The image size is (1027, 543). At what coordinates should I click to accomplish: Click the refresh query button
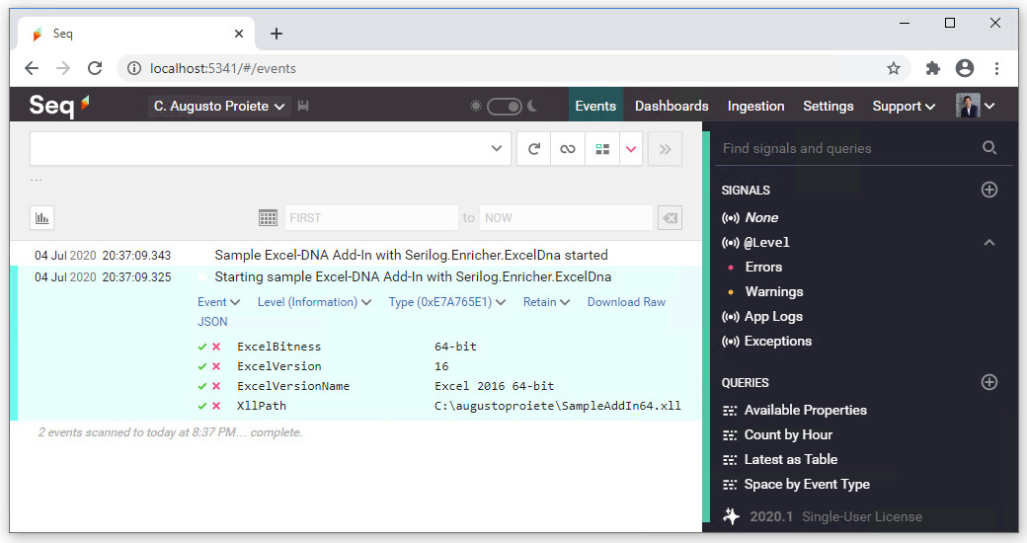534,149
